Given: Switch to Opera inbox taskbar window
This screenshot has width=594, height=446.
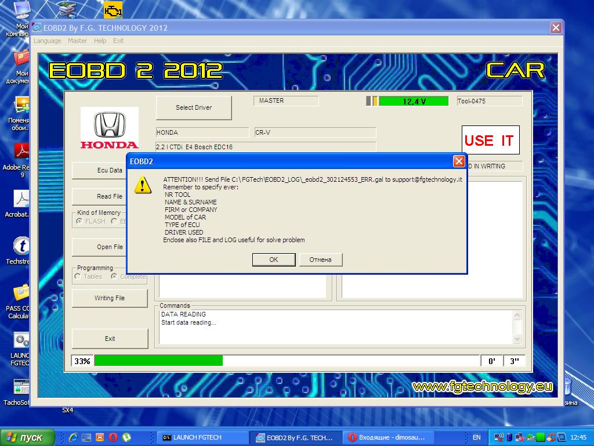Looking at the screenshot, I should pos(389,438).
